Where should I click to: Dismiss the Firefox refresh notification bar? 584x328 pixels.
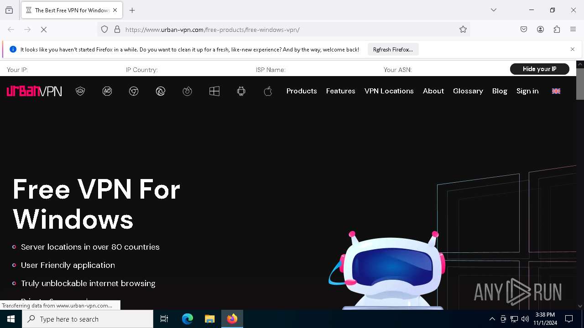coord(573,49)
